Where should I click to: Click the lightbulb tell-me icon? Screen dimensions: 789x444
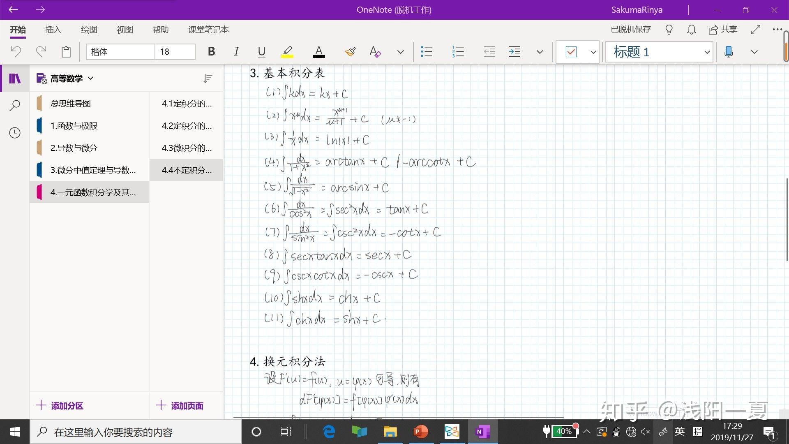pyautogui.click(x=669, y=30)
